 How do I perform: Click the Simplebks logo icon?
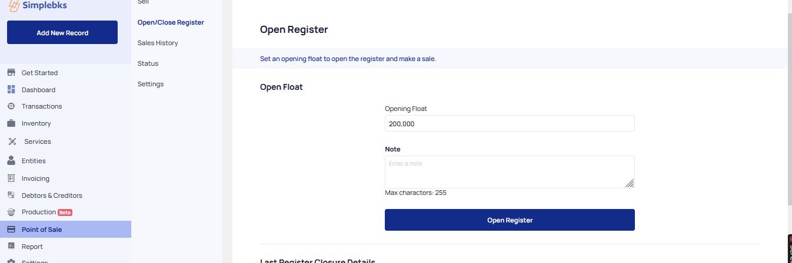coord(14,4)
